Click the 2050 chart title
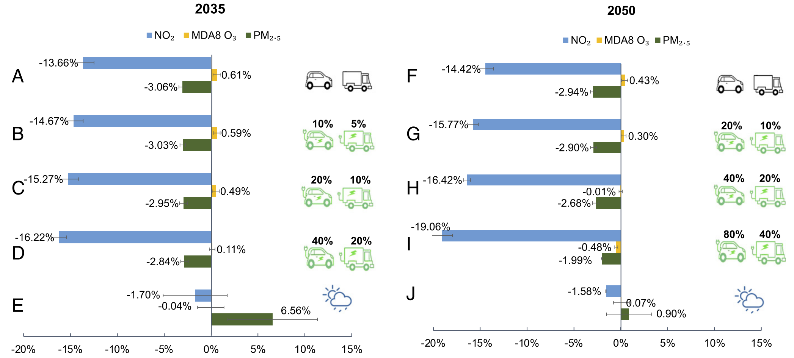 (x=621, y=10)
